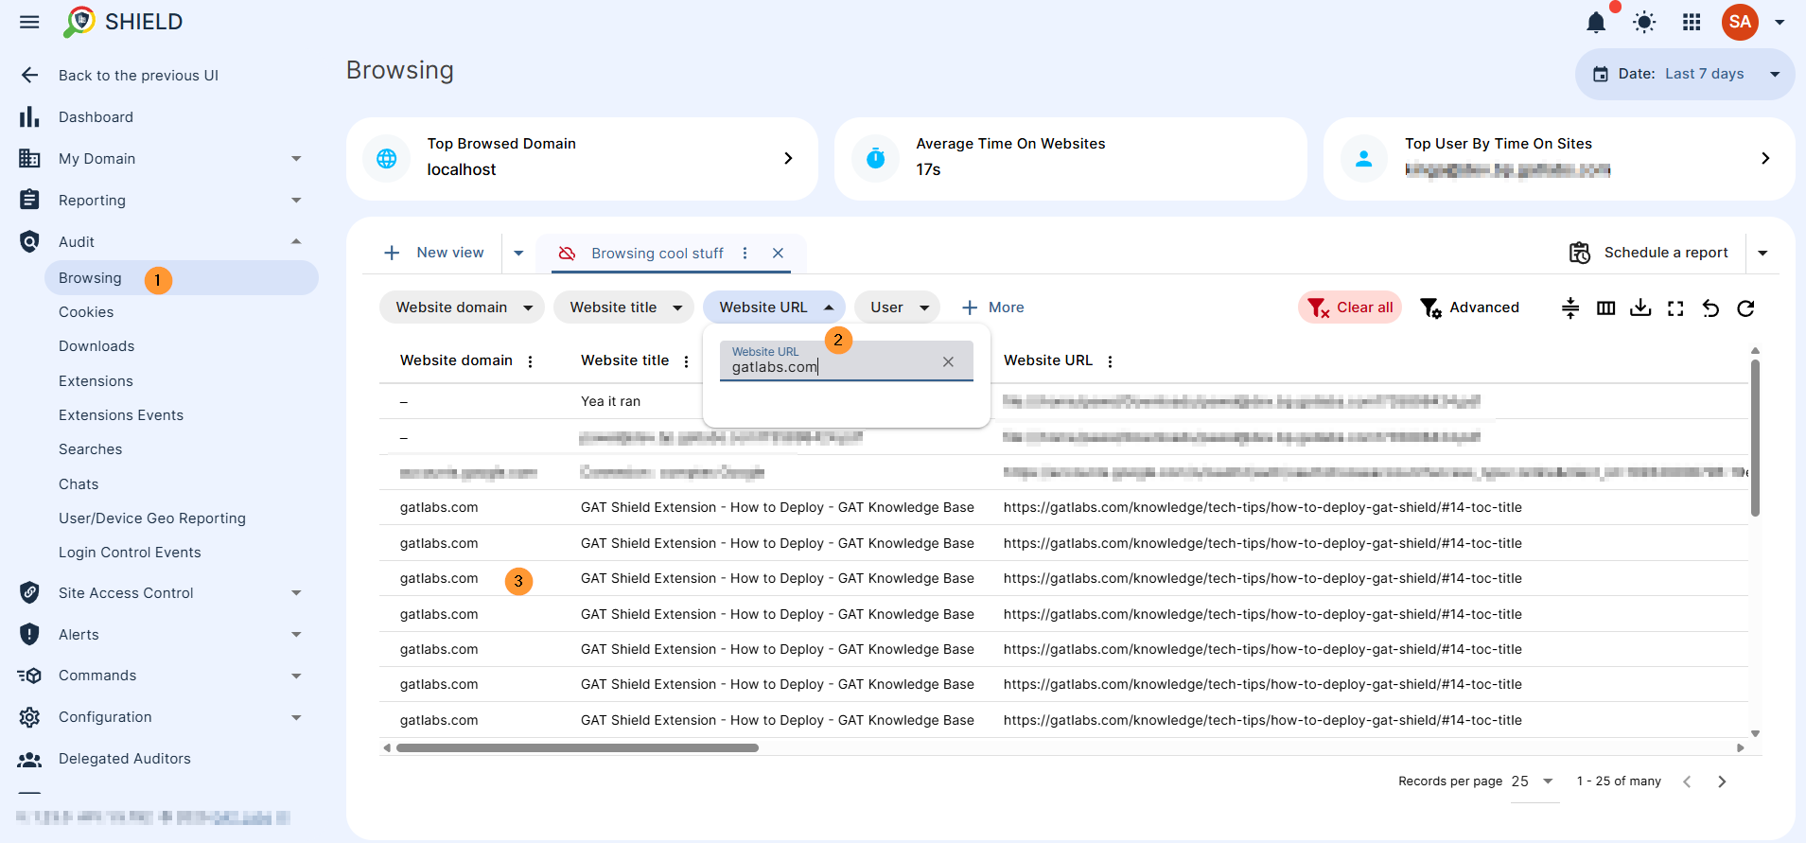1806x843 pixels.
Task: Open User/Device Geo Reporting
Action: pos(152,518)
